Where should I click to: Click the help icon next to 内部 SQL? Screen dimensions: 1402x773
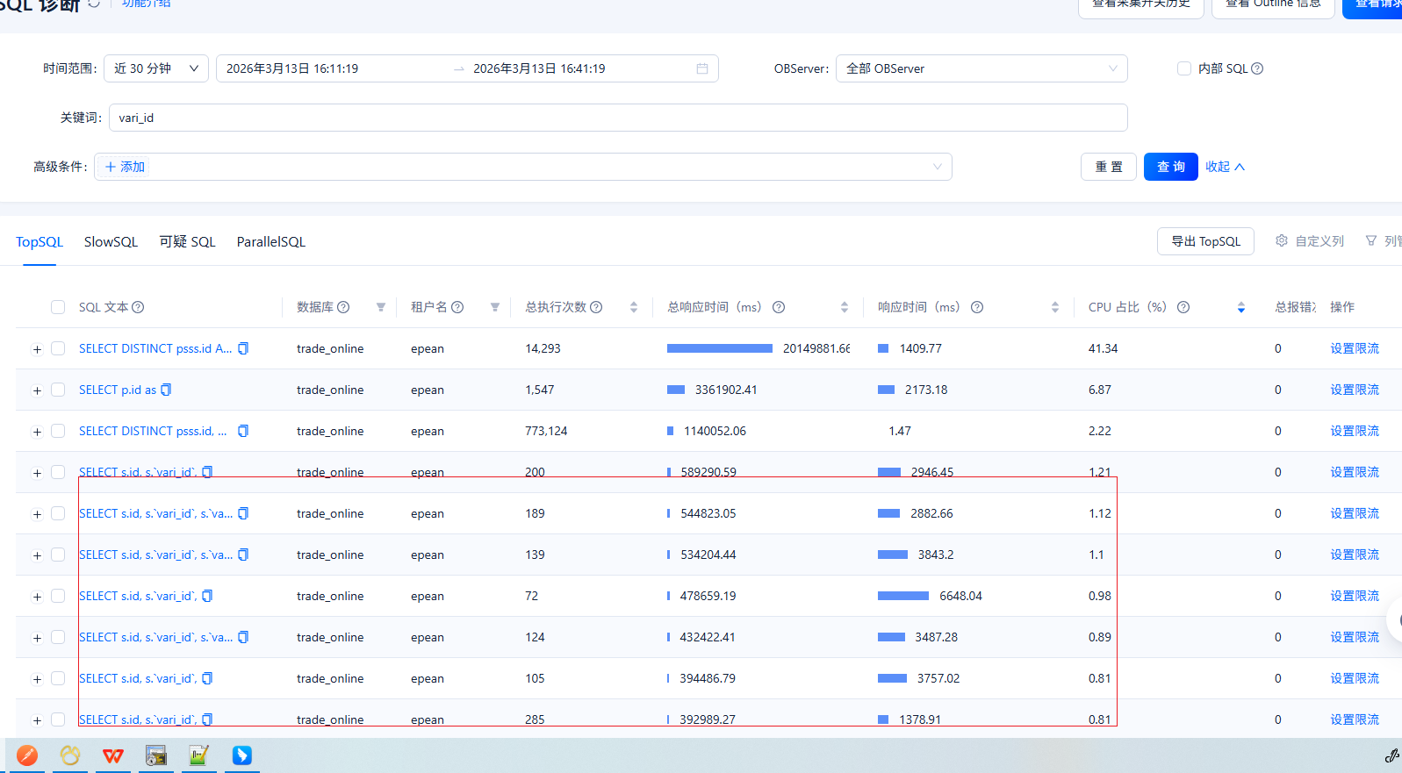point(1257,68)
